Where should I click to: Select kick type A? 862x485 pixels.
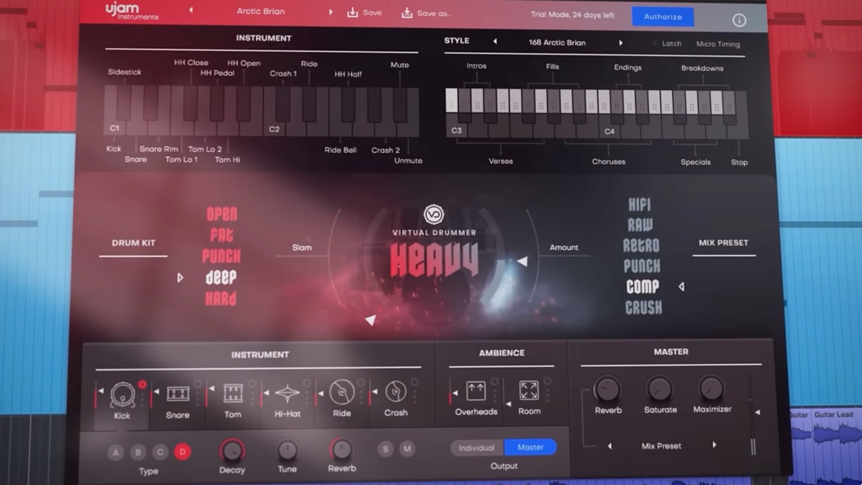[x=116, y=453]
